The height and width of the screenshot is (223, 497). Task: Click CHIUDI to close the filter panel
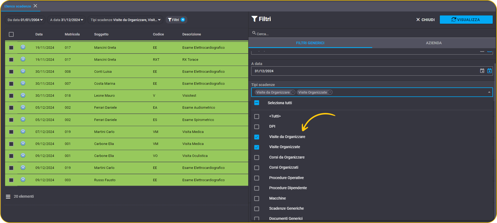click(x=425, y=20)
